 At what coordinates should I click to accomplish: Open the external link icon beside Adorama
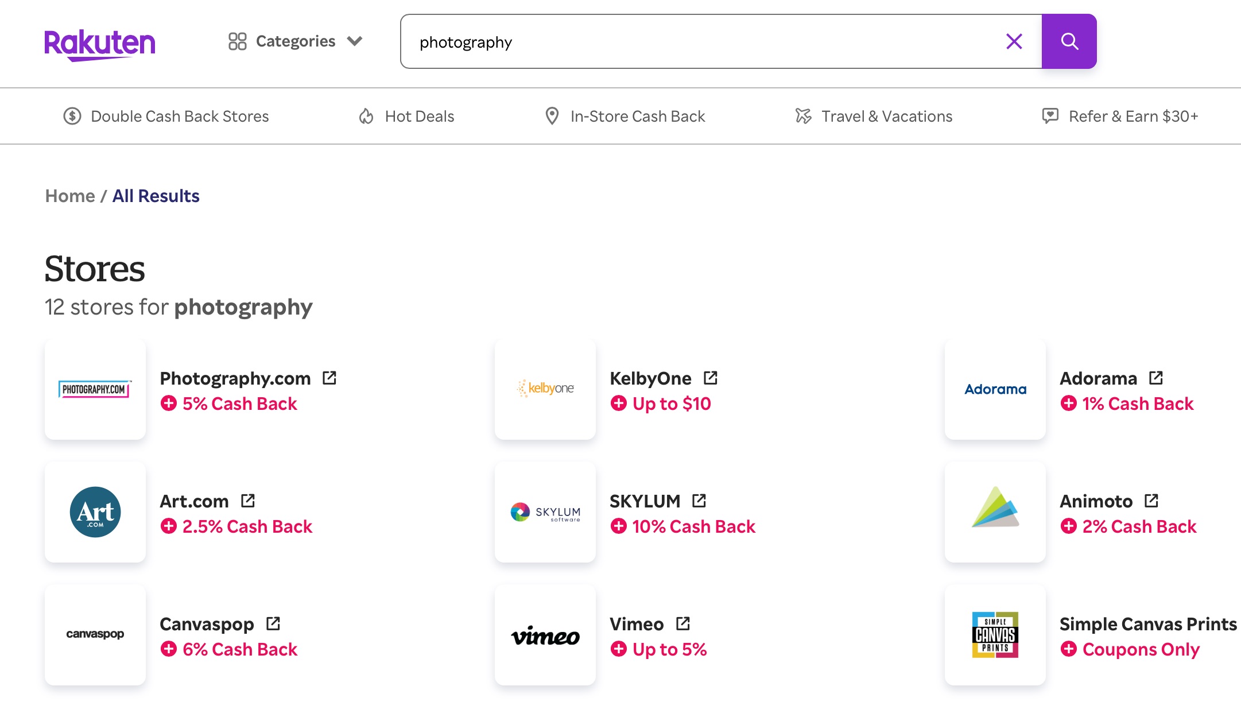click(1156, 378)
